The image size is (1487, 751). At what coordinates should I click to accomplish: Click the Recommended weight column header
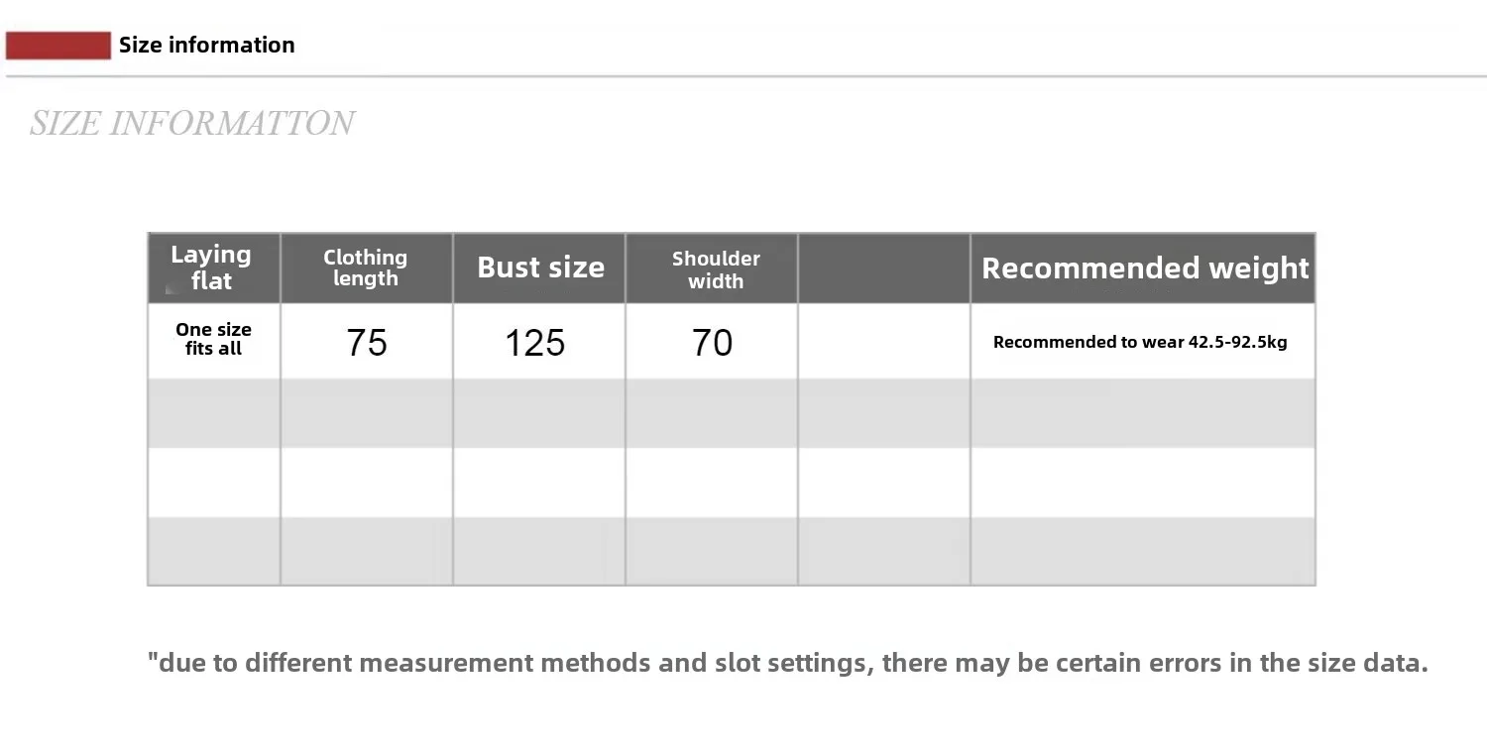[x=1143, y=268]
